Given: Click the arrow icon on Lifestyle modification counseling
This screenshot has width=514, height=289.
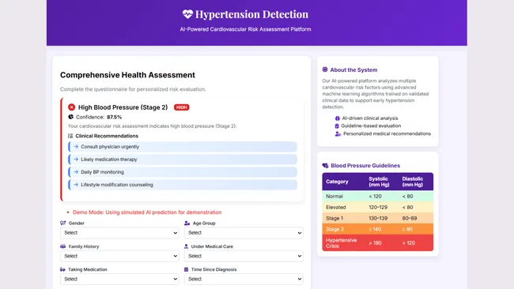Looking at the screenshot, I should click(x=76, y=185).
